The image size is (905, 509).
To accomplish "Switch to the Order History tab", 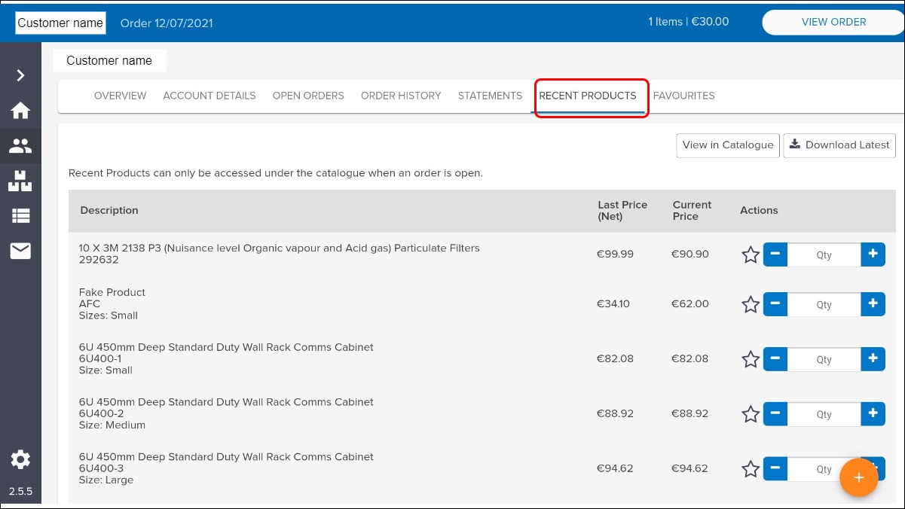I will (401, 96).
